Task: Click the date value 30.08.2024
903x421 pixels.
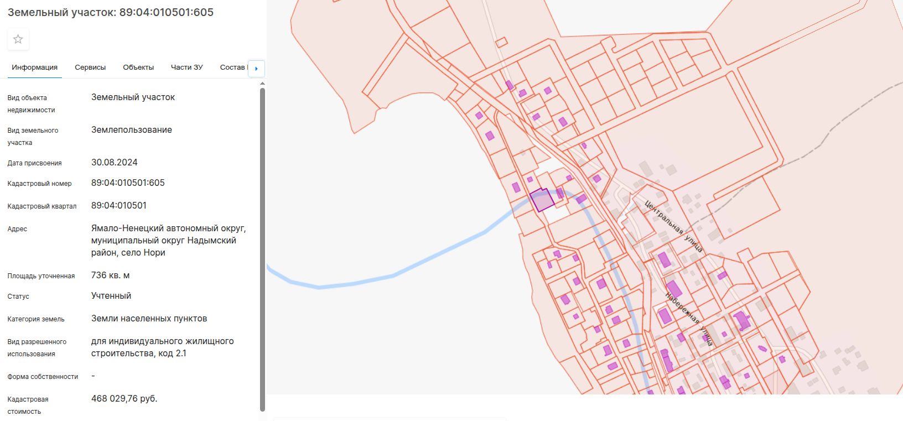Action: coord(115,163)
